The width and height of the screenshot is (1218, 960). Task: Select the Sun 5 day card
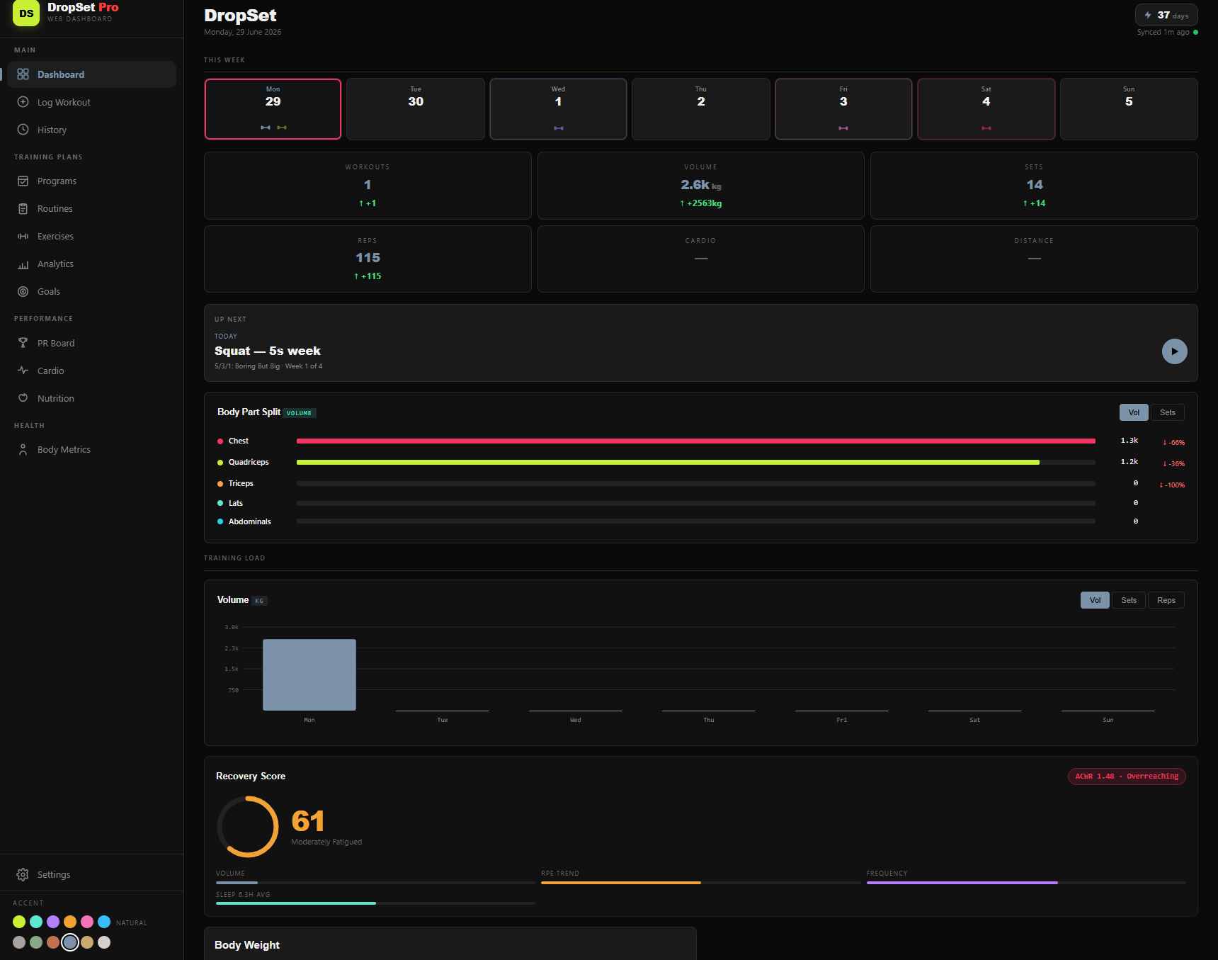(x=1129, y=109)
